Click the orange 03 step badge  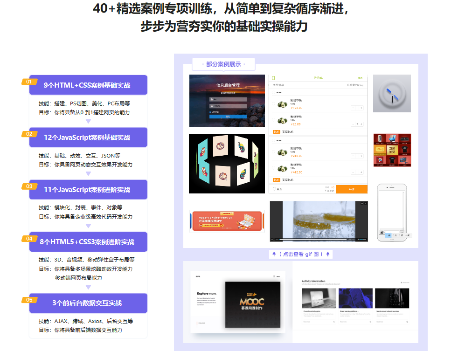tap(29, 186)
